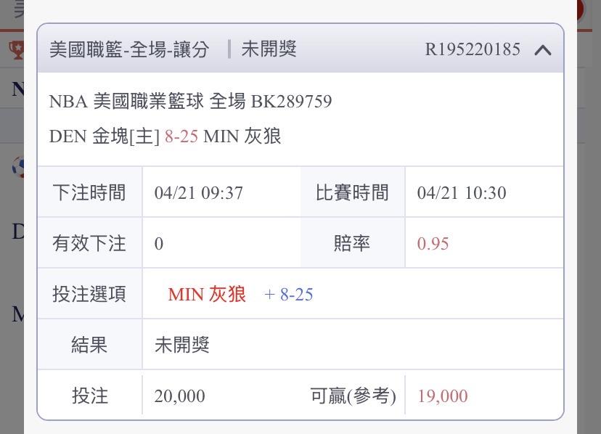Click the 未開獎 status in the header
Image resolution: width=601 pixels, height=434 pixels.
pos(269,49)
